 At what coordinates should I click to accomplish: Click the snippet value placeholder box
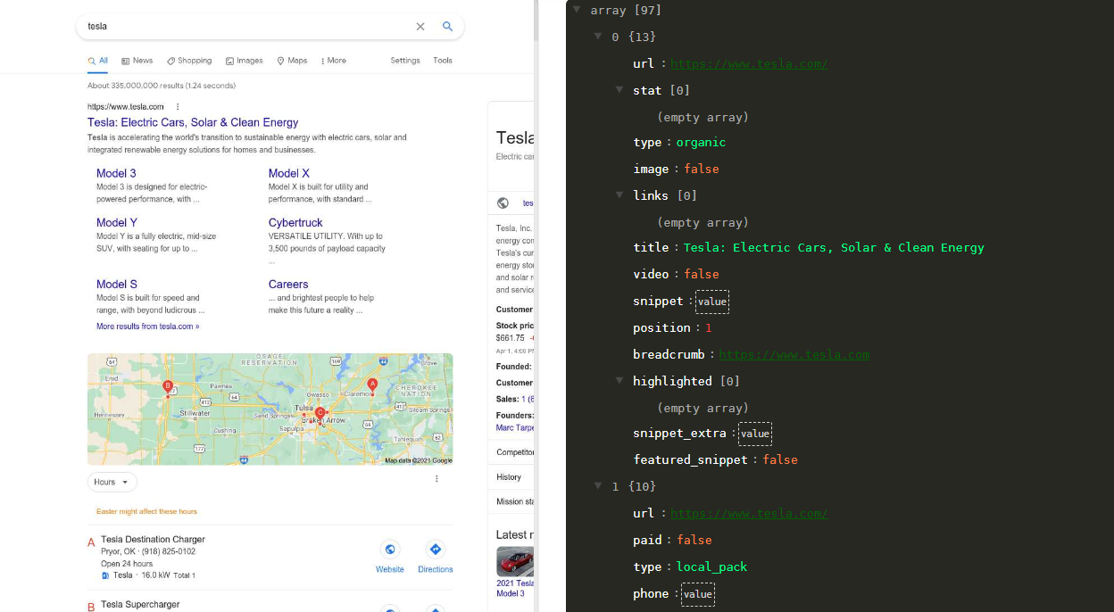pyautogui.click(x=712, y=302)
